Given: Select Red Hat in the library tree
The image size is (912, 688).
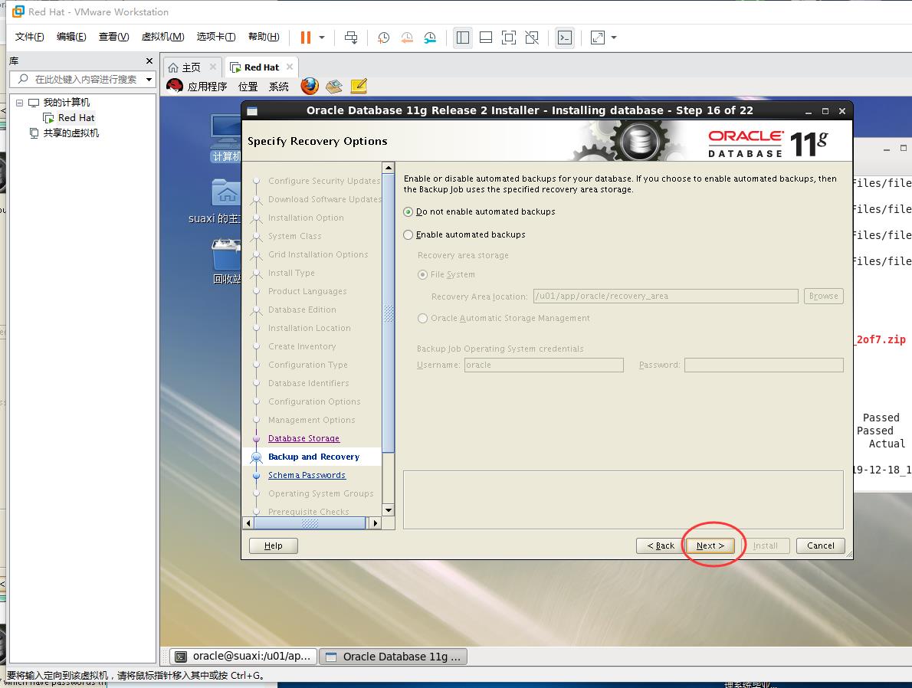Looking at the screenshot, I should (x=76, y=117).
